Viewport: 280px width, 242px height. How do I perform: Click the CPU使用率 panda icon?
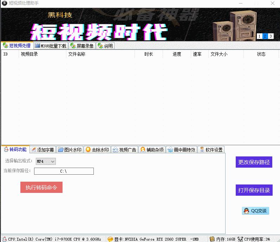coord(240,239)
